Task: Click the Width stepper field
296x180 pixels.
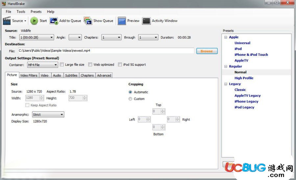Action: coord(35,98)
